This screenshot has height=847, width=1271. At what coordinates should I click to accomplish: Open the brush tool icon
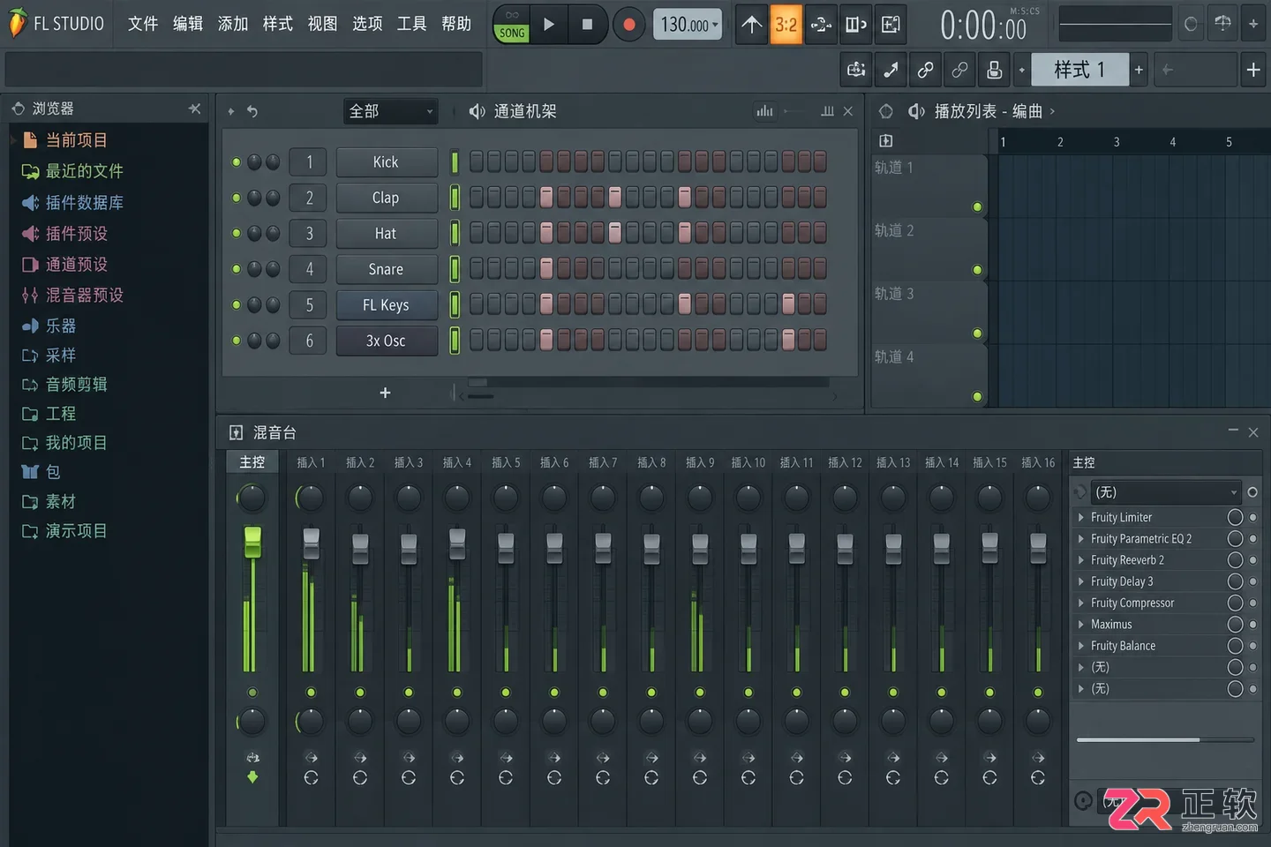(x=891, y=70)
